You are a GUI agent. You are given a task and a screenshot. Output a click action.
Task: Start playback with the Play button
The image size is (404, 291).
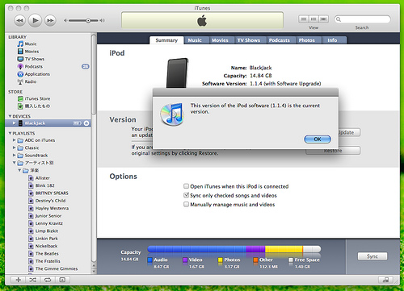[35, 20]
